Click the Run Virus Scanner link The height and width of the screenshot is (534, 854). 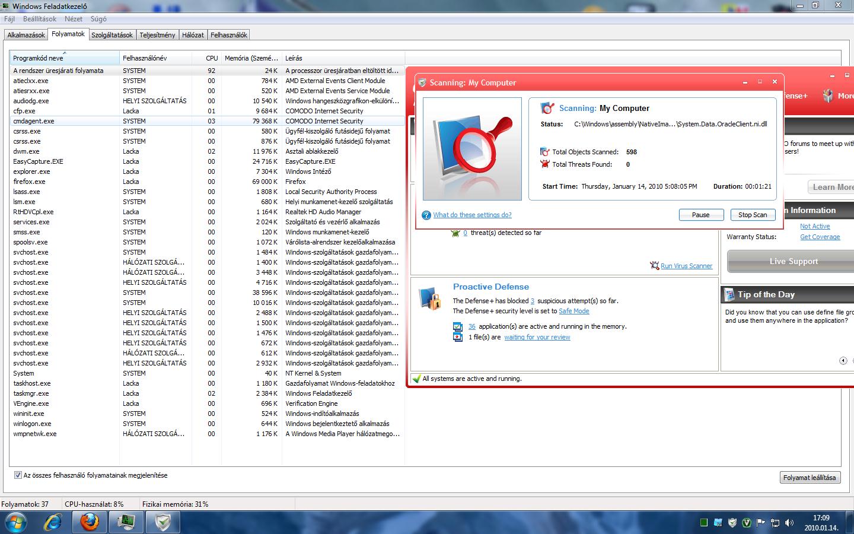pos(686,266)
